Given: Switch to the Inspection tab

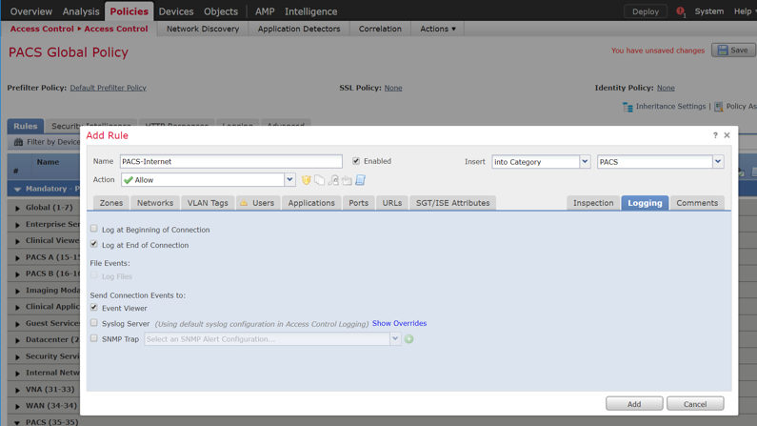Looking at the screenshot, I should pyautogui.click(x=592, y=203).
